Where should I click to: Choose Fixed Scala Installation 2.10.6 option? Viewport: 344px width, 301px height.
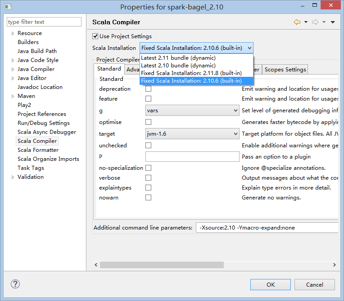(196, 81)
